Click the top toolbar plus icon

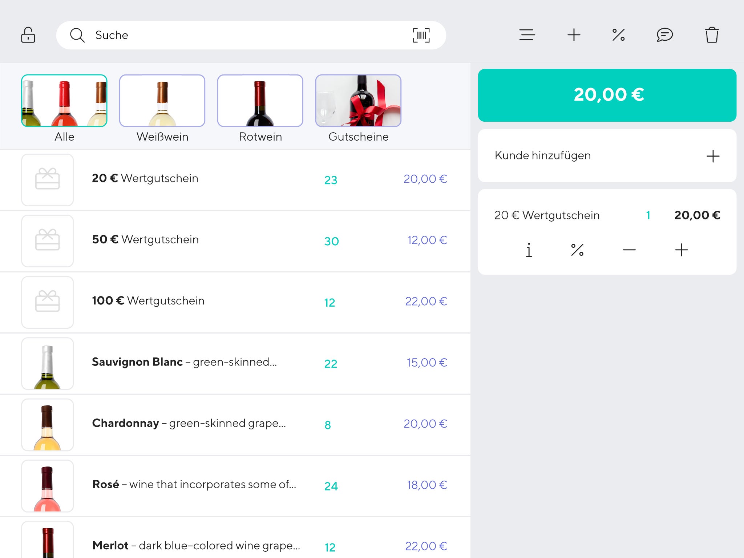click(574, 35)
